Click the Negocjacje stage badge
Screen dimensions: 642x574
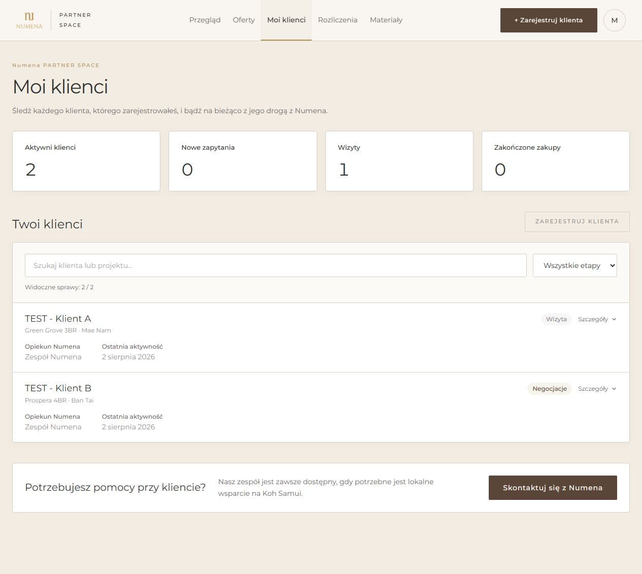click(x=550, y=389)
